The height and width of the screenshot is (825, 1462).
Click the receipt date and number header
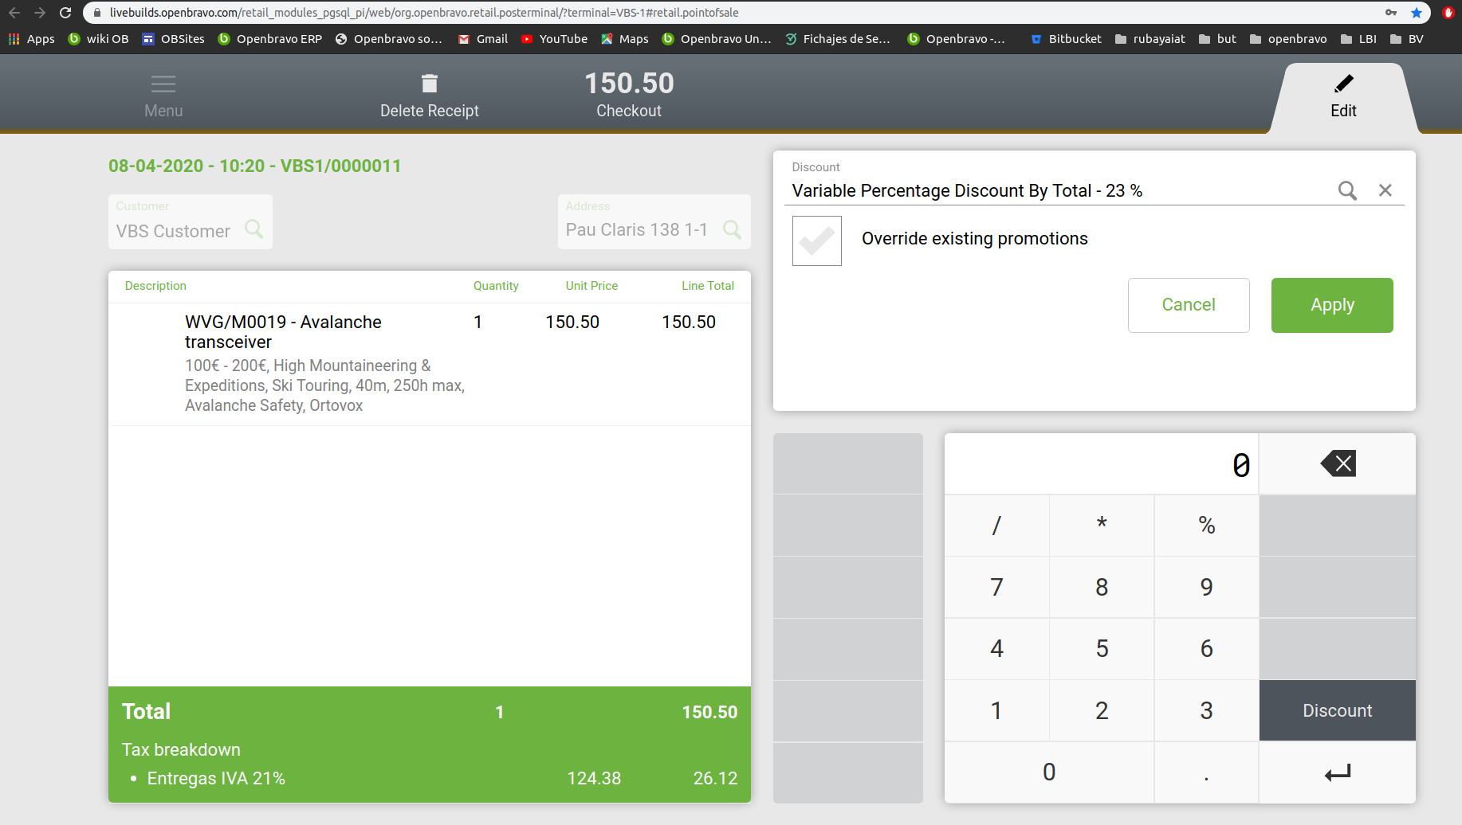tap(255, 166)
